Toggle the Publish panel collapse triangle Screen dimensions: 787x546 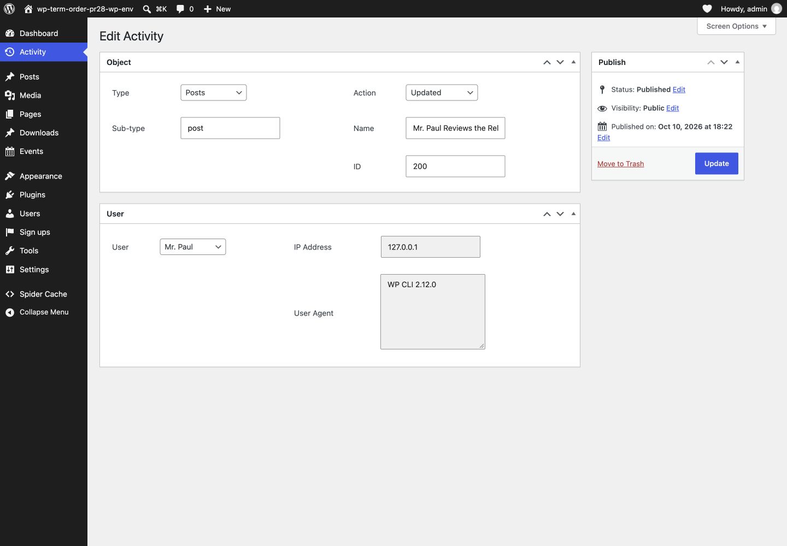click(737, 62)
